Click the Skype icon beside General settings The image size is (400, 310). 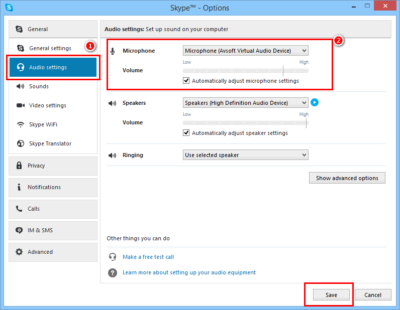[x=21, y=48]
